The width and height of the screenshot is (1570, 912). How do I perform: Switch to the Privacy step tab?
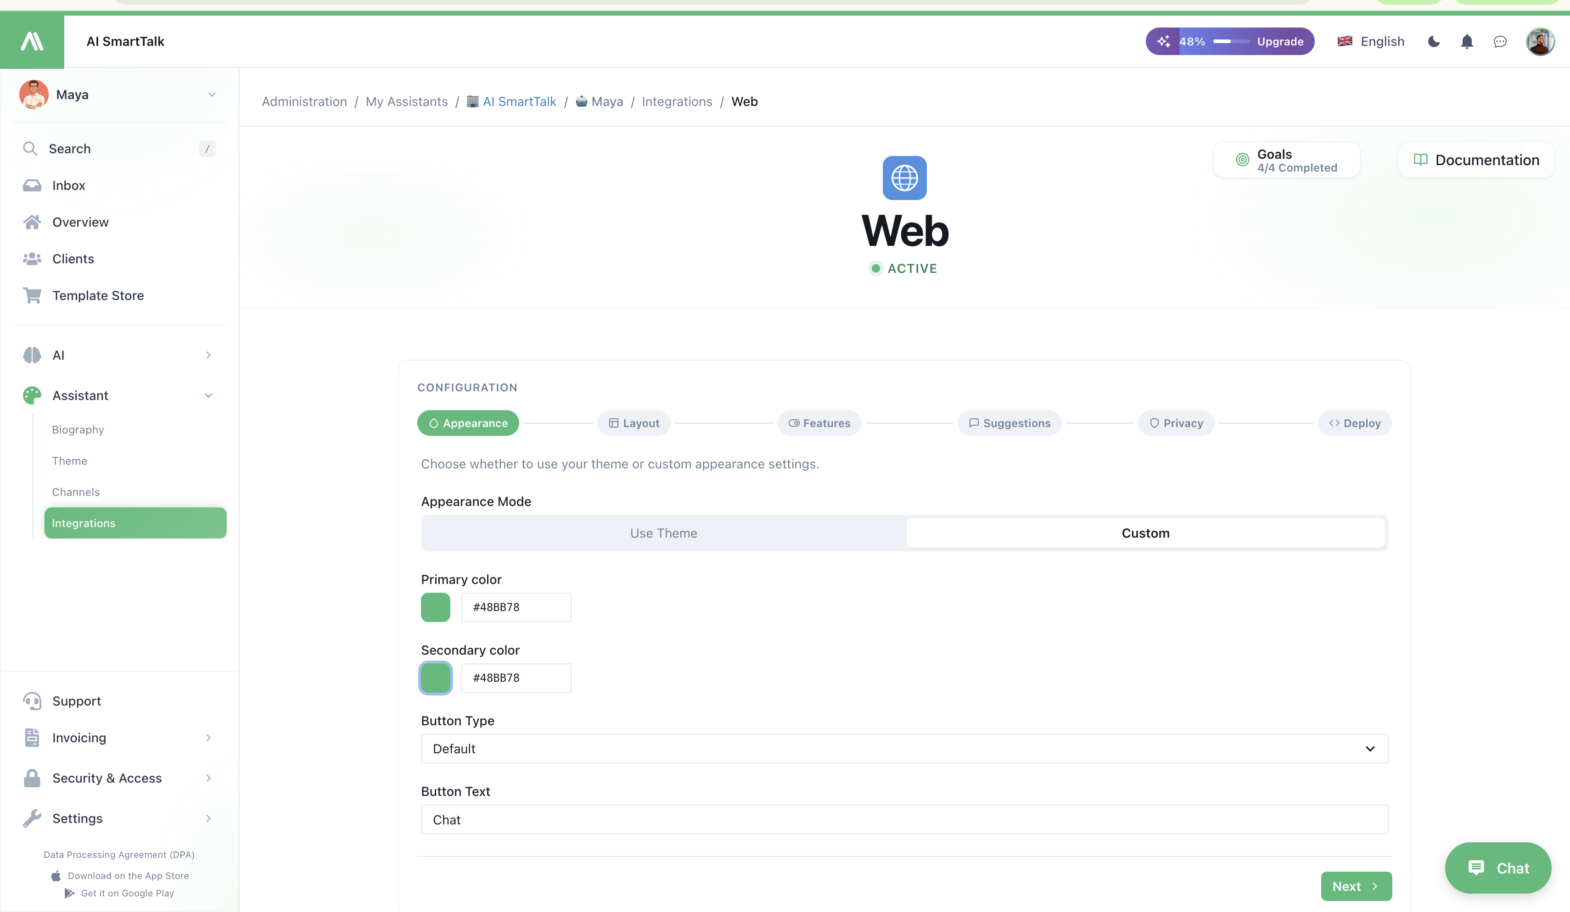[x=1176, y=423]
